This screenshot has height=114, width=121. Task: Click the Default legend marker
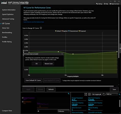coord(56,31)
